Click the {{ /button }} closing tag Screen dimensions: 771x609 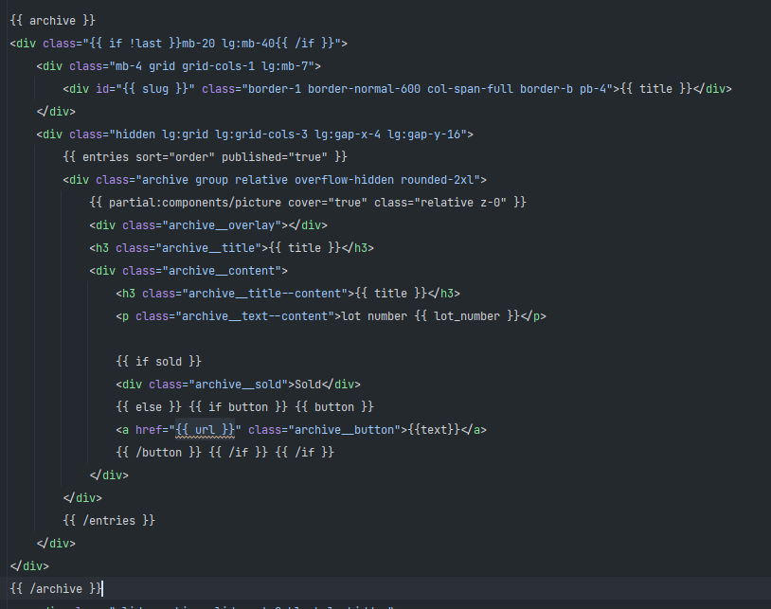[157, 452]
